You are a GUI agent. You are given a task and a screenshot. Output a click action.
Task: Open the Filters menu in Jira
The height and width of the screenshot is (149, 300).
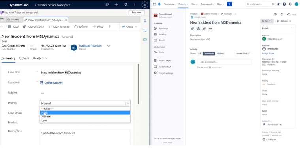194,4
